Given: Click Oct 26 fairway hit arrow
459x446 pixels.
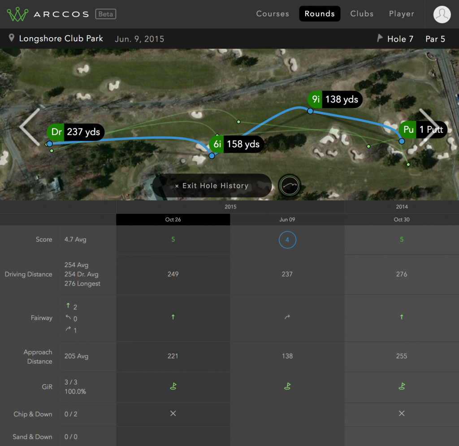Looking at the screenshot, I should click(173, 317).
